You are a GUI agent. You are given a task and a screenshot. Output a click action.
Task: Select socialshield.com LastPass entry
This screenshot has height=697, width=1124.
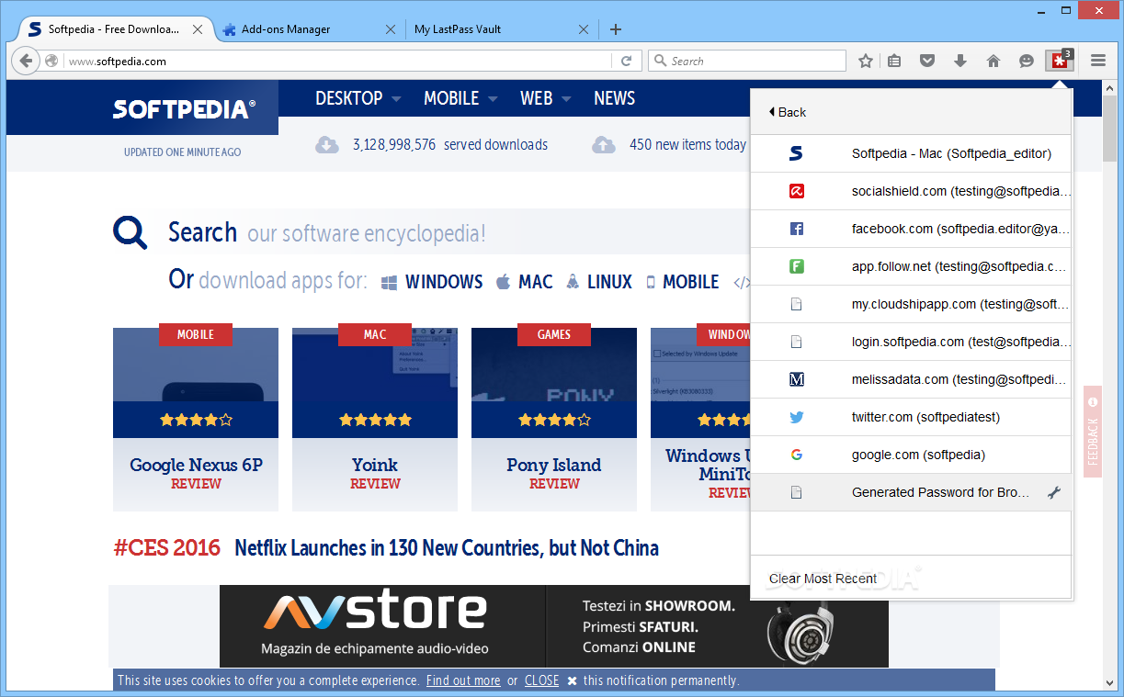click(912, 191)
